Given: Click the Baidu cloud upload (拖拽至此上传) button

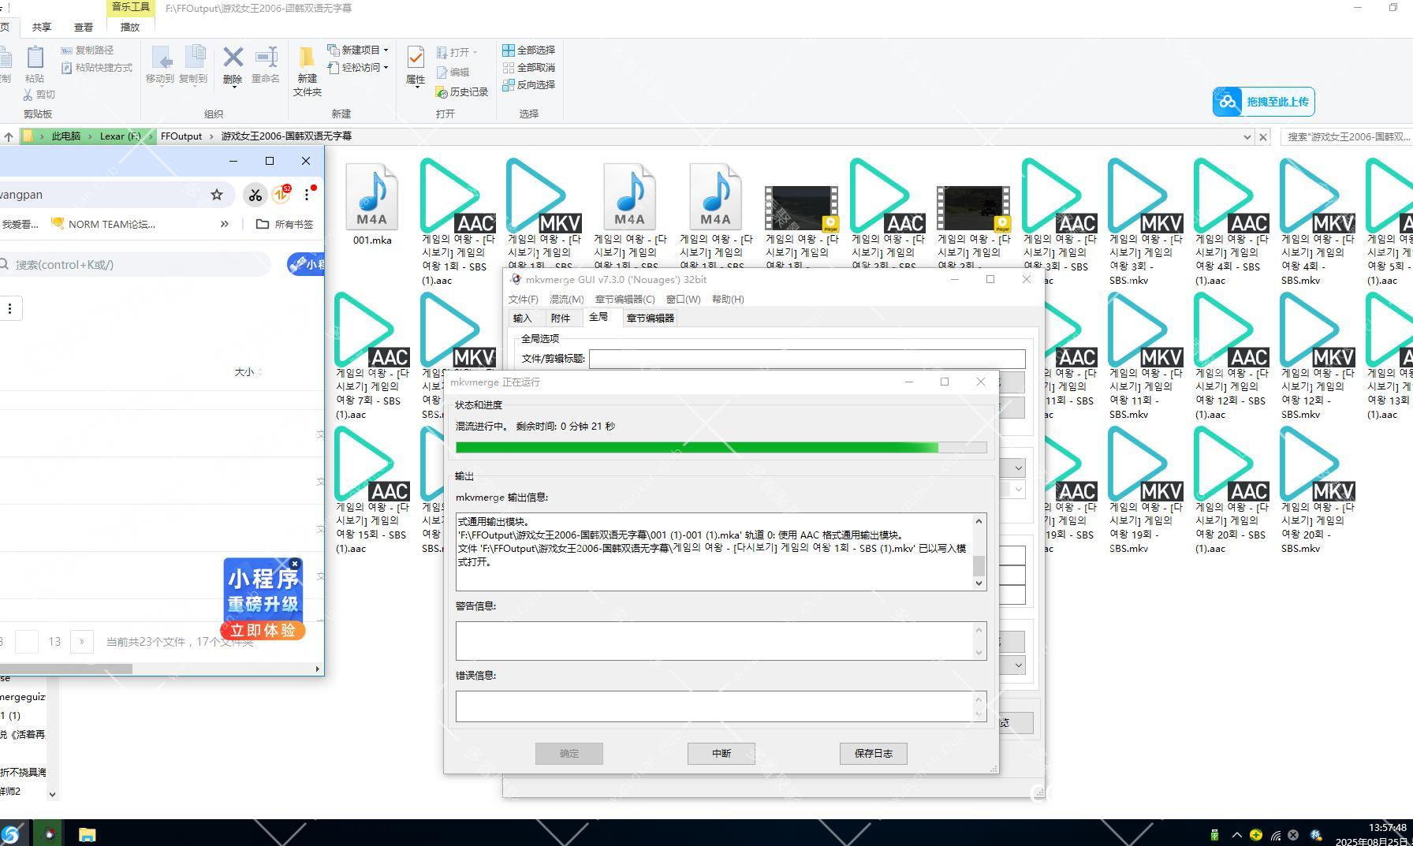Looking at the screenshot, I should (x=1263, y=102).
